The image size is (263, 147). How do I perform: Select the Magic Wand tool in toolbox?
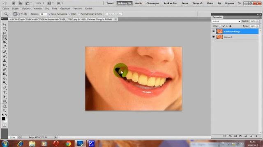coord(5,38)
